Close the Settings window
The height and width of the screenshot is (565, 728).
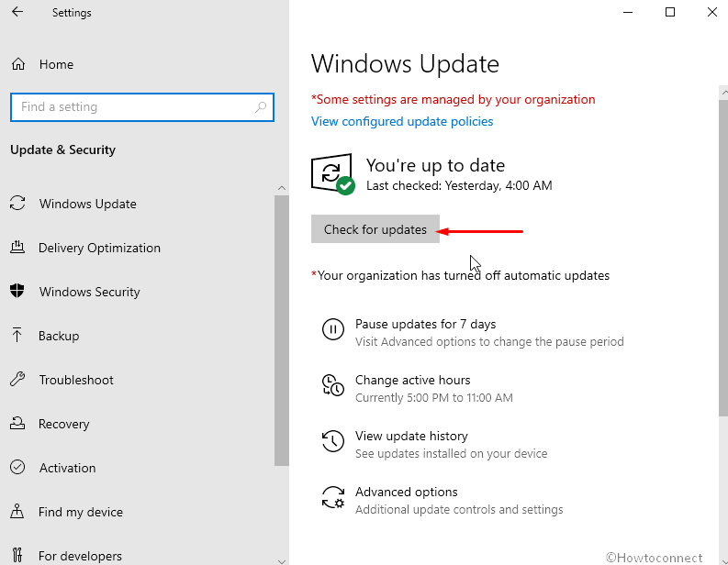[x=712, y=12]
